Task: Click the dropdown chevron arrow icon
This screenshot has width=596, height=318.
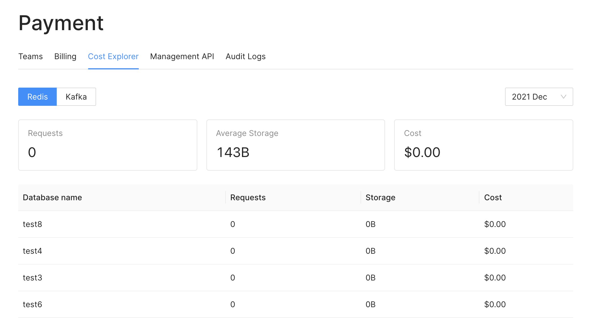Action: click(x=563, y=97)
